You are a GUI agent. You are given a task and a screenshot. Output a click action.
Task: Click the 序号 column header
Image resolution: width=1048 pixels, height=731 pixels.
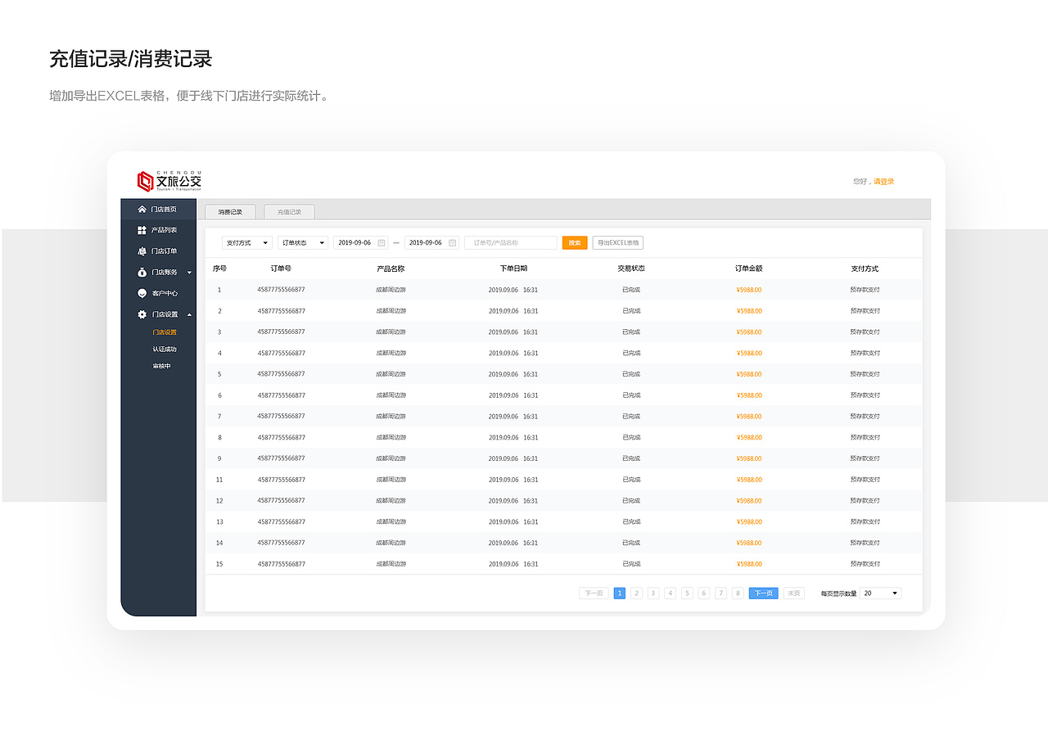point(219,268)
